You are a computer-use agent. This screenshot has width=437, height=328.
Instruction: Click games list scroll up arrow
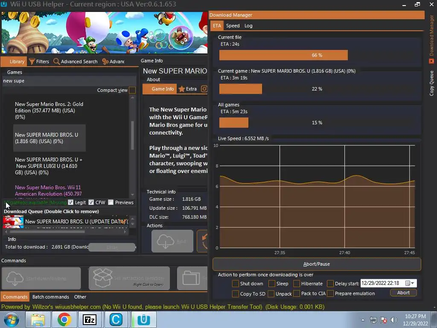click(x=132, y=98)
